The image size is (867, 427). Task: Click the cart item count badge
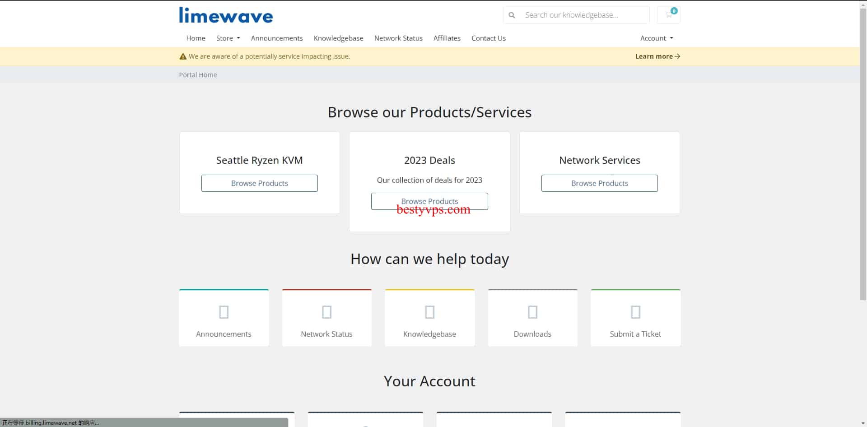pyautogui.click(x=674, y=11)
